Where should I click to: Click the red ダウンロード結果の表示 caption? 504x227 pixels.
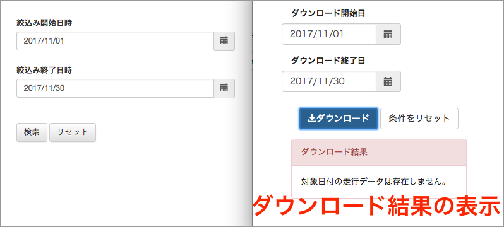click(376, 207)
